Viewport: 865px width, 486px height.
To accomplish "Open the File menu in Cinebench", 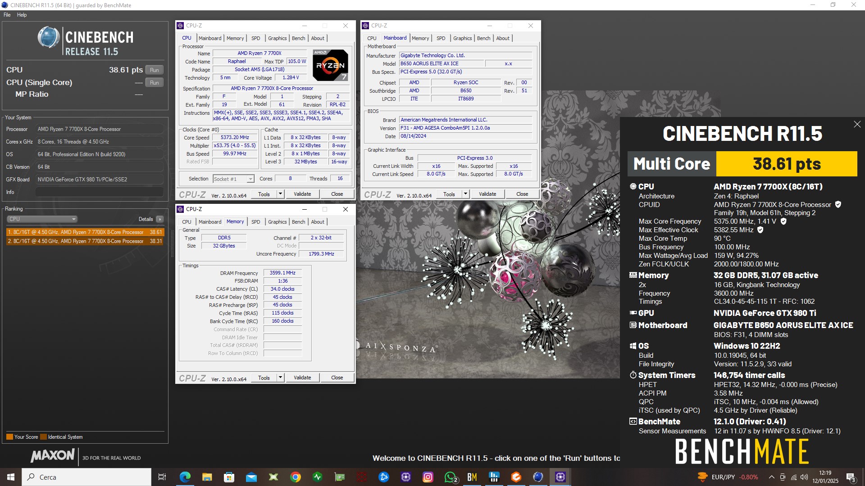I will pos(7,15).
